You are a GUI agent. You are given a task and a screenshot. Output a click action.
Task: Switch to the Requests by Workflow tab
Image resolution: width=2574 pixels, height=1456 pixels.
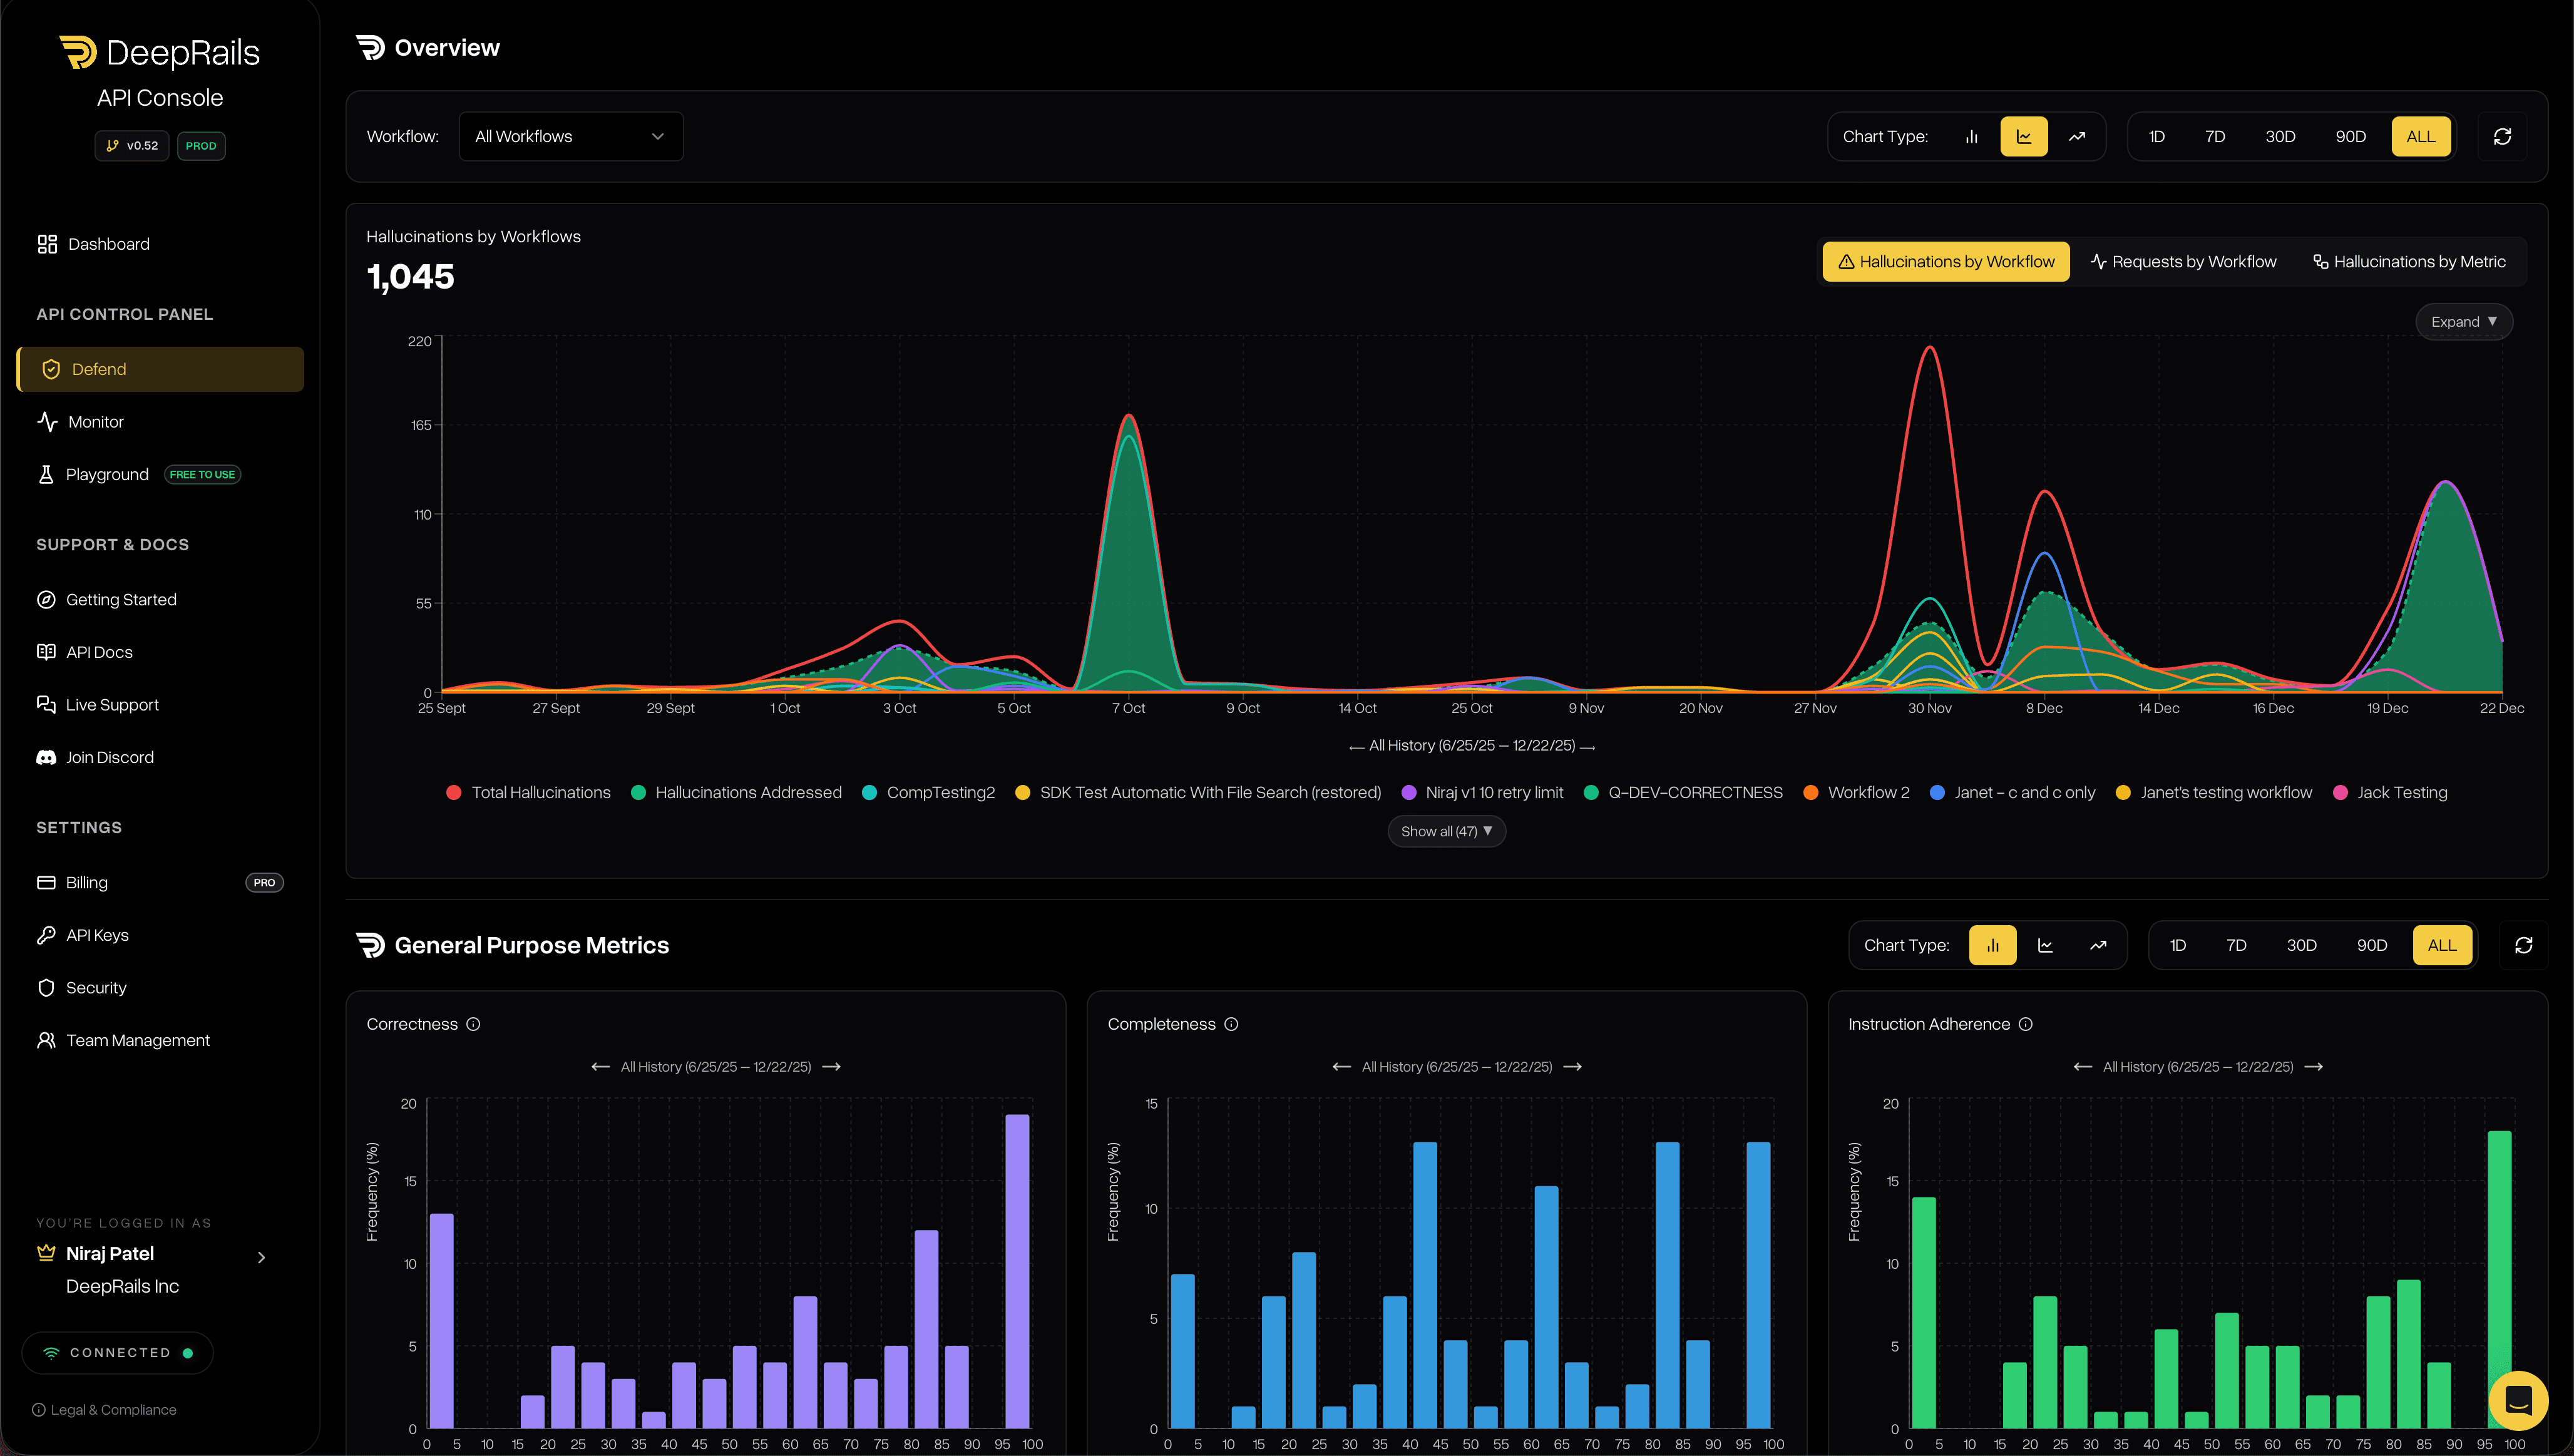tap(2183, 261)
